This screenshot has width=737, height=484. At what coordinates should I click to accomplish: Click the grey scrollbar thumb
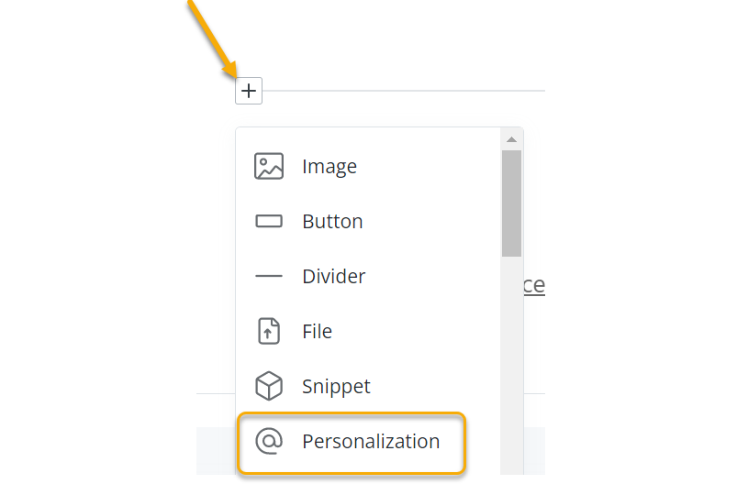512,202
